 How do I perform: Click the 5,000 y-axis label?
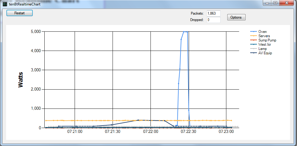click(36, 31)
